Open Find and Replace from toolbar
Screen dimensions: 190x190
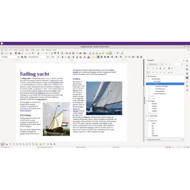coord(52,53)
